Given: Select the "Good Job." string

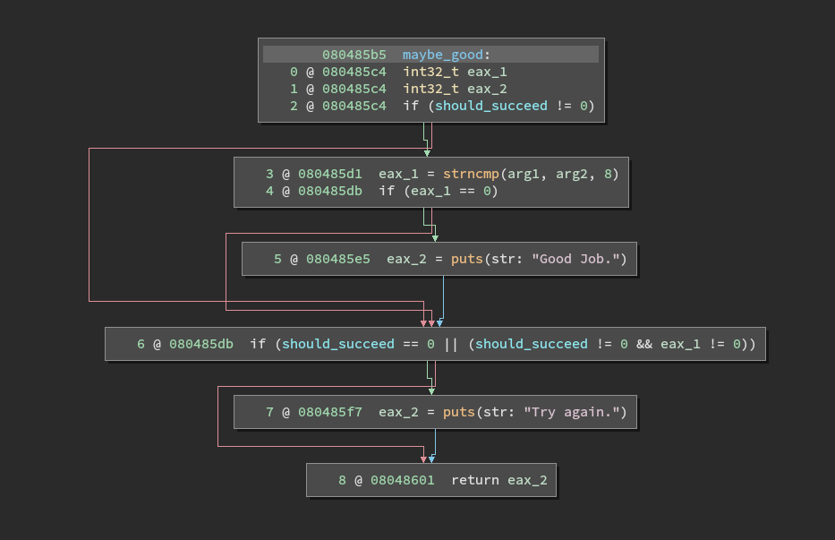Looking at the screenshot, I should (x=575, y=260).
